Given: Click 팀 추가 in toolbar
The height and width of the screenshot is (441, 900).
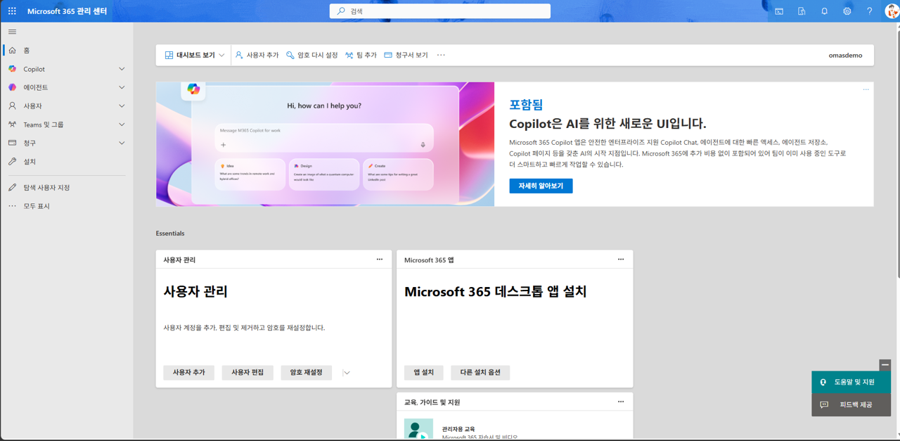Looking at the screenshot, I should (x=361, y=55).
